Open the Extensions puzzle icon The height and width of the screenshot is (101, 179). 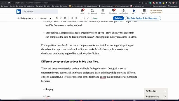(167, 3)
